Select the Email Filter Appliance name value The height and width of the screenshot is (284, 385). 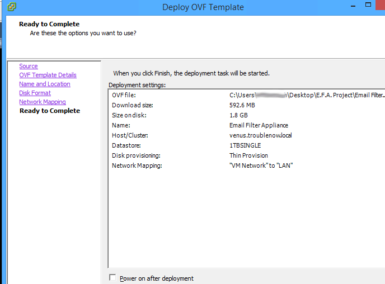[259, 125]
